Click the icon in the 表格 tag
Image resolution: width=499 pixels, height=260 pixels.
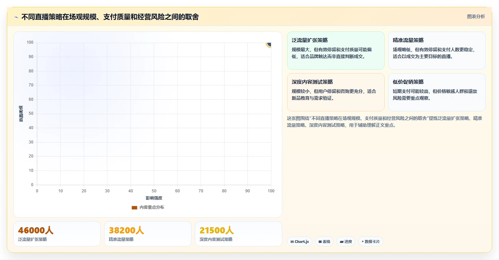click(x=320, y=242)
